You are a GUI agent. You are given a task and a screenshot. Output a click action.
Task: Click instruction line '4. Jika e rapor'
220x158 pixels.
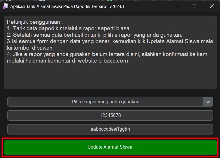pyautogui.click(x=108, y=58)
